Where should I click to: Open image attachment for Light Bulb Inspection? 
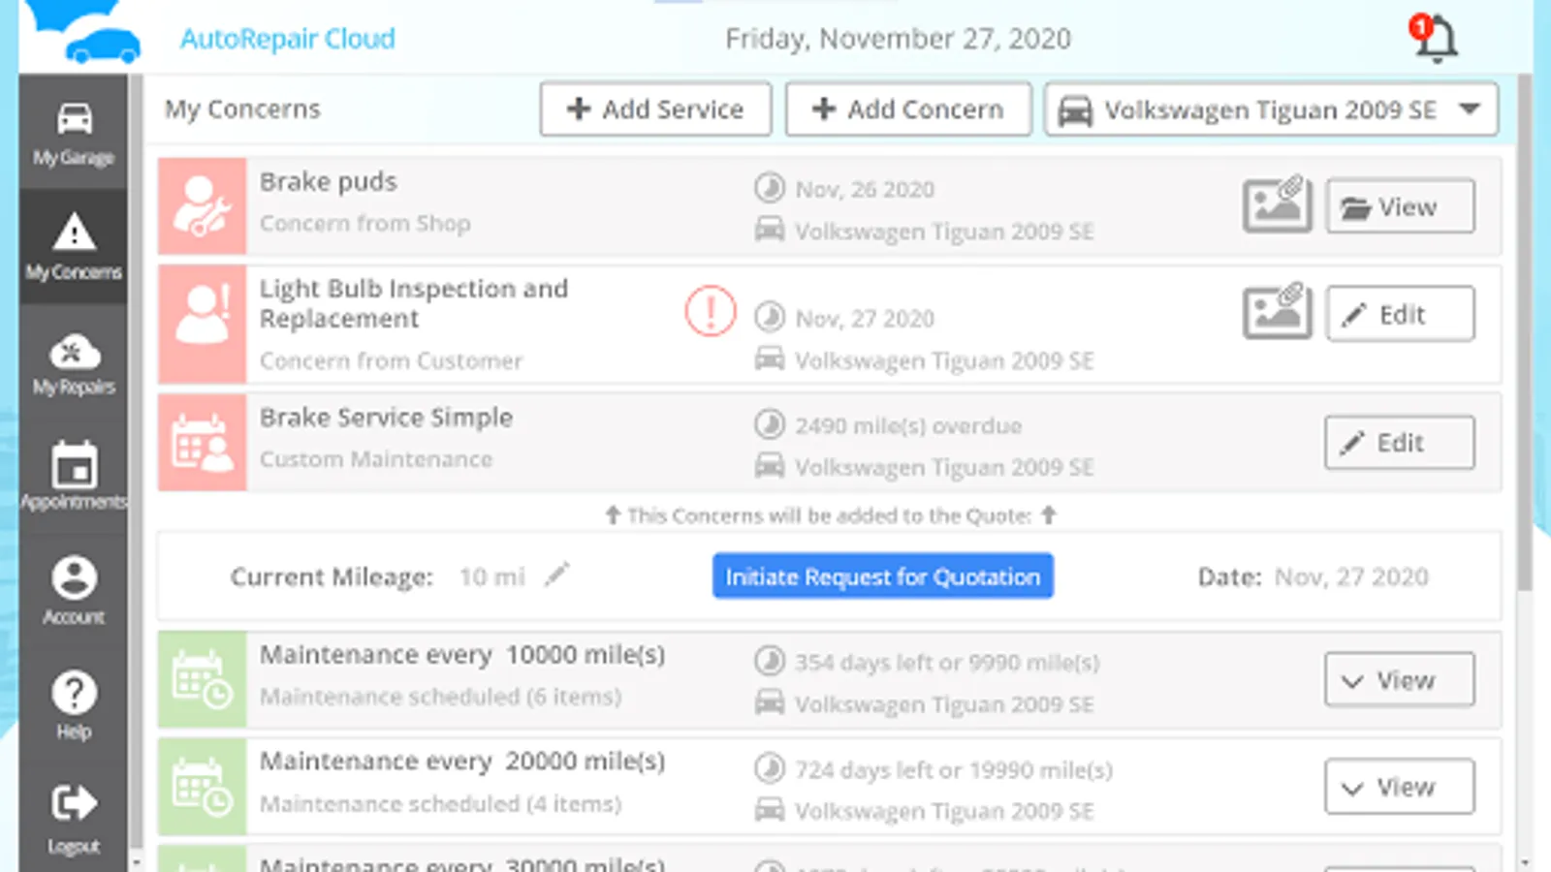click(x=1277, y=312)
